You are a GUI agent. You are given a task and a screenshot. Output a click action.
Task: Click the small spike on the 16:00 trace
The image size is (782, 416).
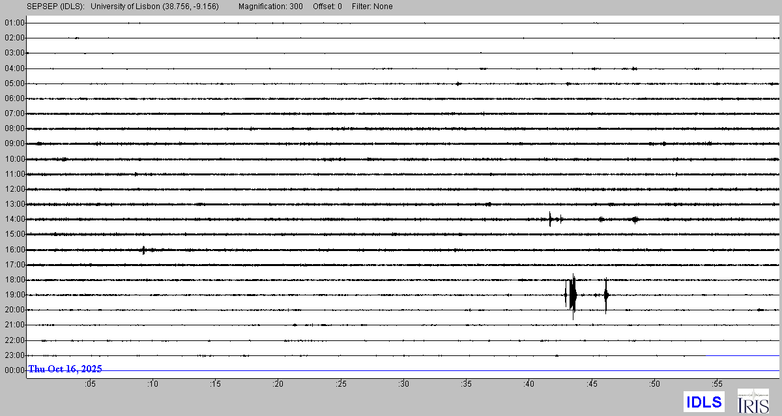coord(143,250)
